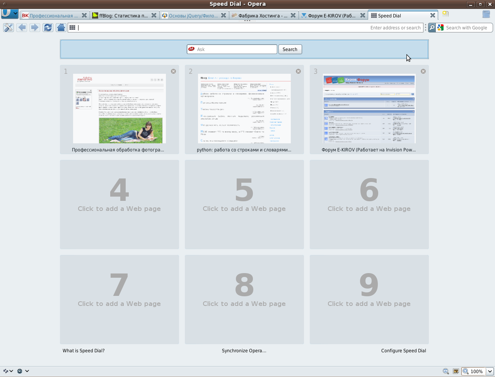The image size is (495, 377).
Task: Toggle fit-to-width icon in status bar
Action: click(x=446, y=371)
